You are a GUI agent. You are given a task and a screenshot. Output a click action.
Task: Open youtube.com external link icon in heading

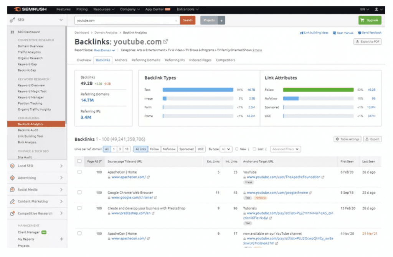[166, 41]
